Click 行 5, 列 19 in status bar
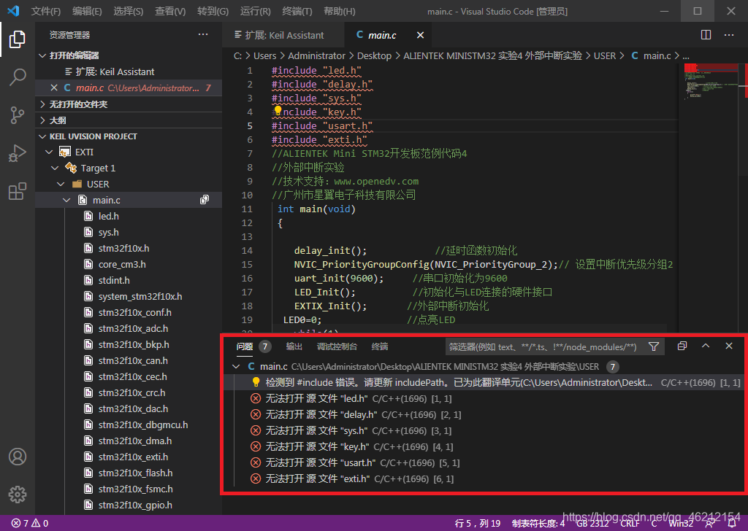Image resolution: width=748 pixels, height=531 pixels. click(477, 523)
